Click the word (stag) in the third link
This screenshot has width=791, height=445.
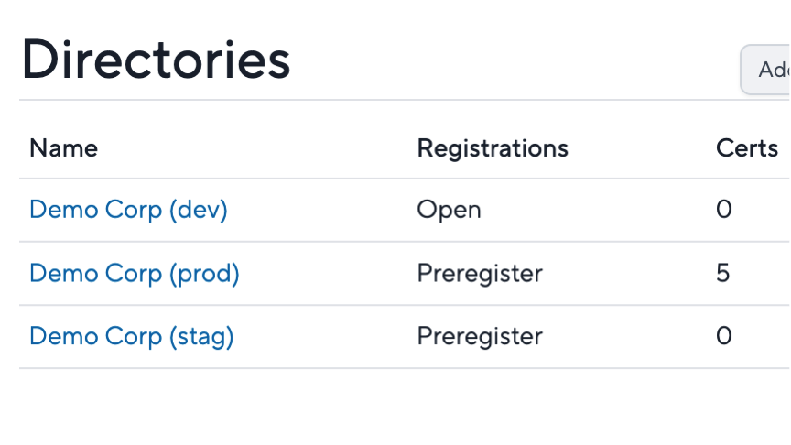(201, 336)
